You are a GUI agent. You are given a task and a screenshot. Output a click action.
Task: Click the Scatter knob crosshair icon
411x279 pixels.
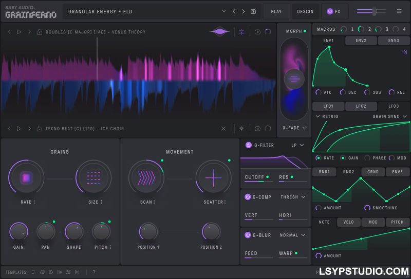click(x=213, y=178)
